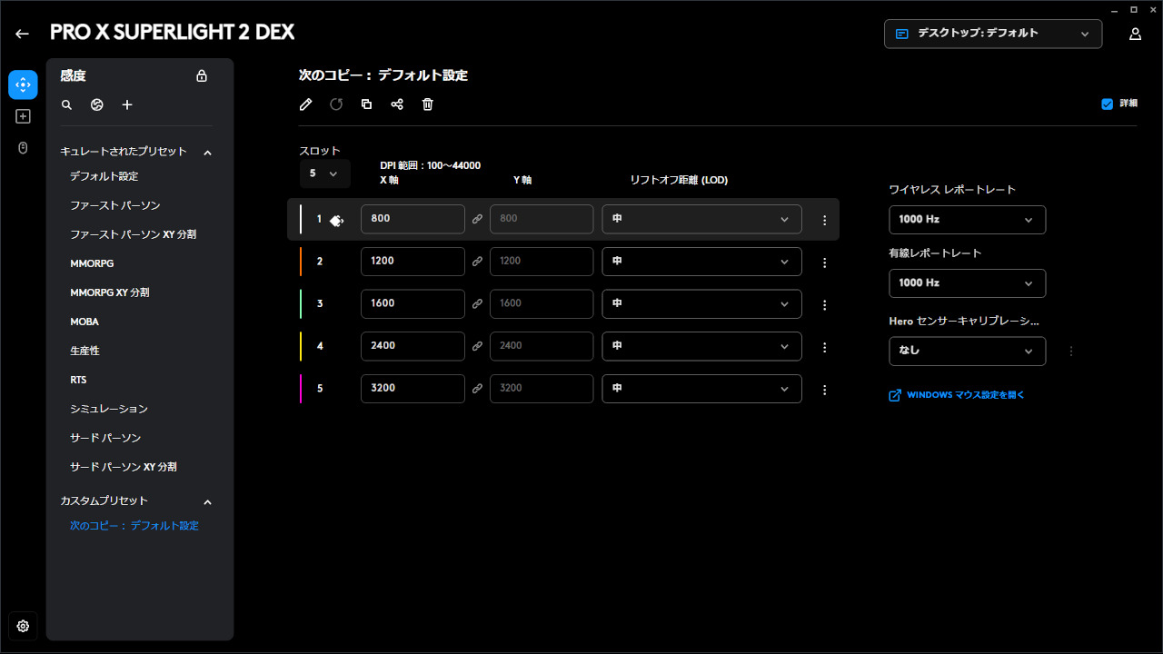This screenshot has width=1163, height=654.
Task: Toggle XY link icon for 1600 row
Action: [x=477, y=303]
